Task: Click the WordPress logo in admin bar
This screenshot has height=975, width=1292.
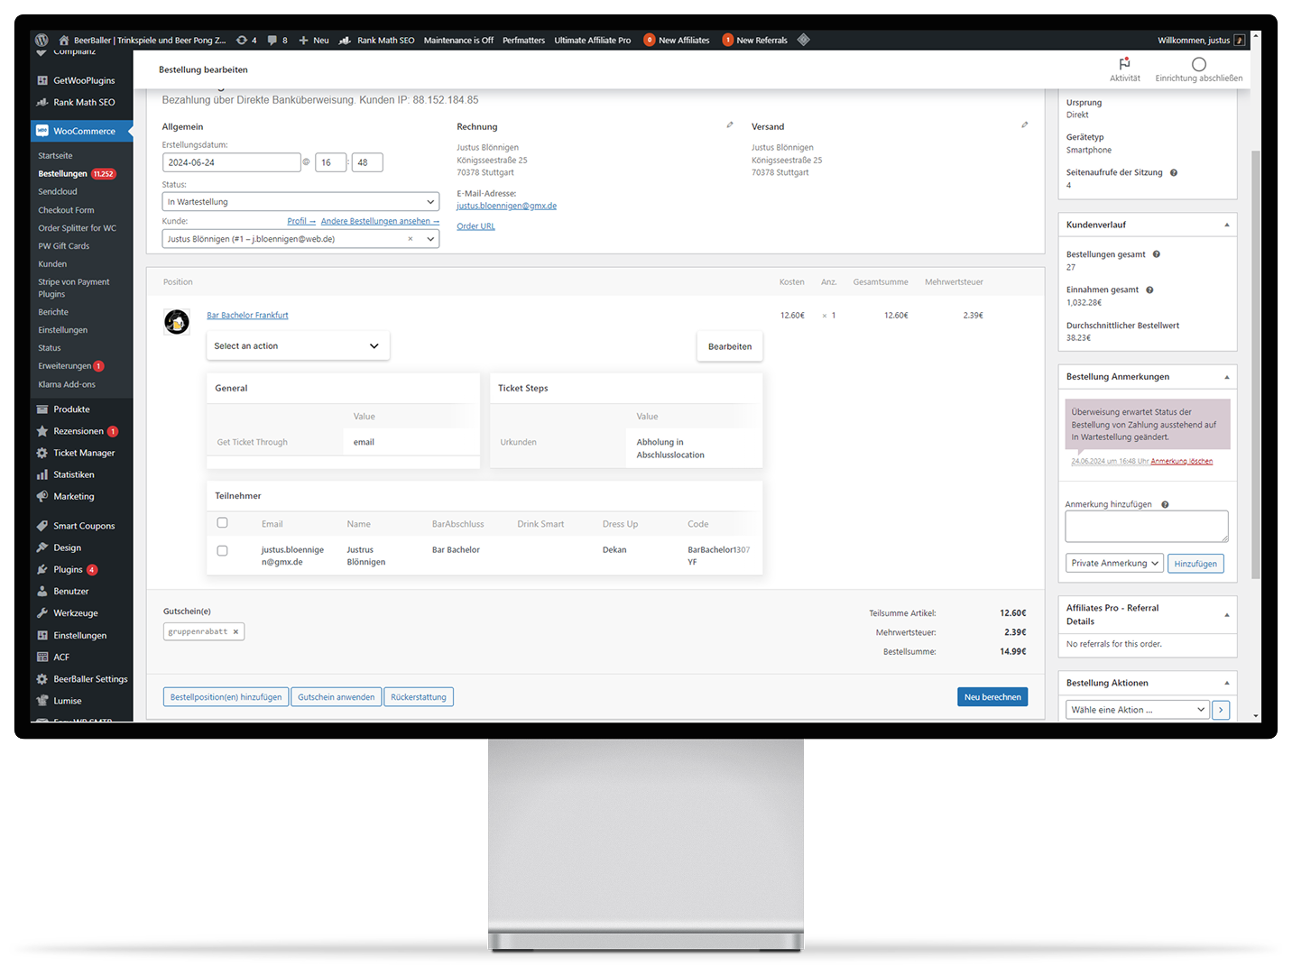Action: click(x=42, y=40)
